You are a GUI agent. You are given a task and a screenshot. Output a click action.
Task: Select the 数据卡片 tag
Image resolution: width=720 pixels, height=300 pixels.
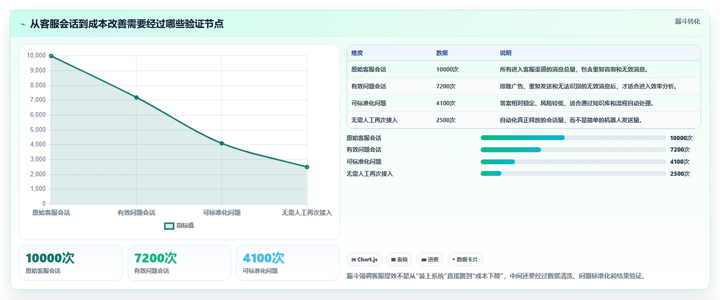pos(465,259)
